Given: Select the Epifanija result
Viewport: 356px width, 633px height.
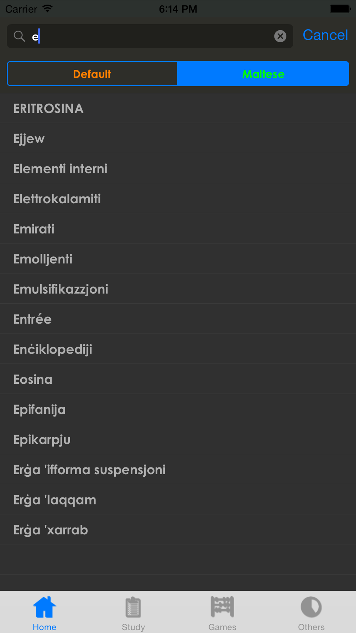Looking at the screenshot, I should tap(178, 409).
